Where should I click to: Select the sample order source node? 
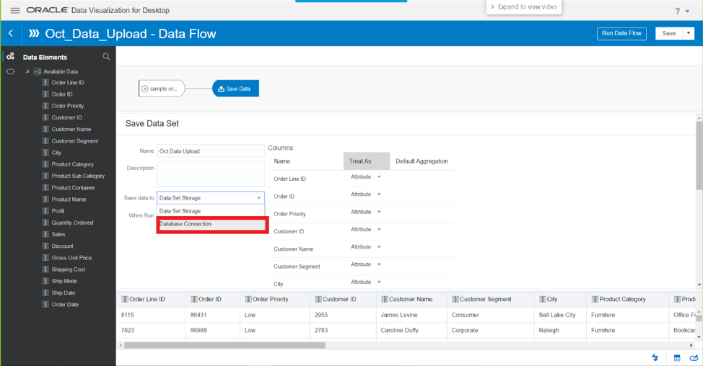pyautogui.click(x=162, y=89)
